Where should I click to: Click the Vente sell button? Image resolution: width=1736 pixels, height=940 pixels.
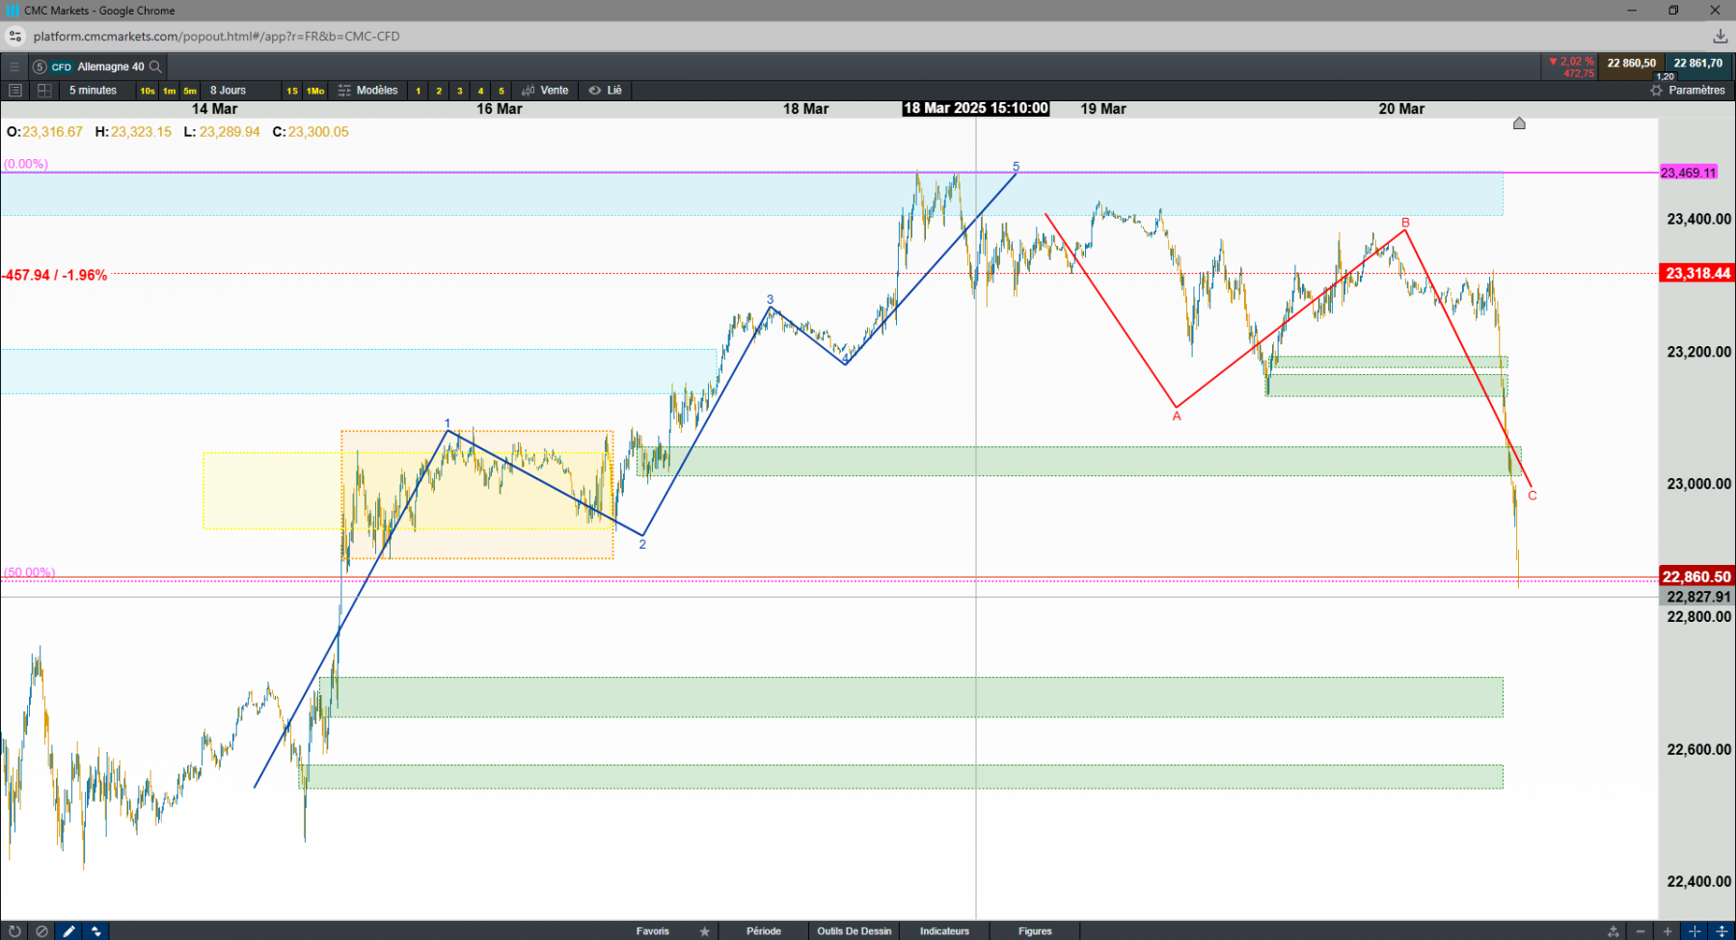(x=545, y=91)
